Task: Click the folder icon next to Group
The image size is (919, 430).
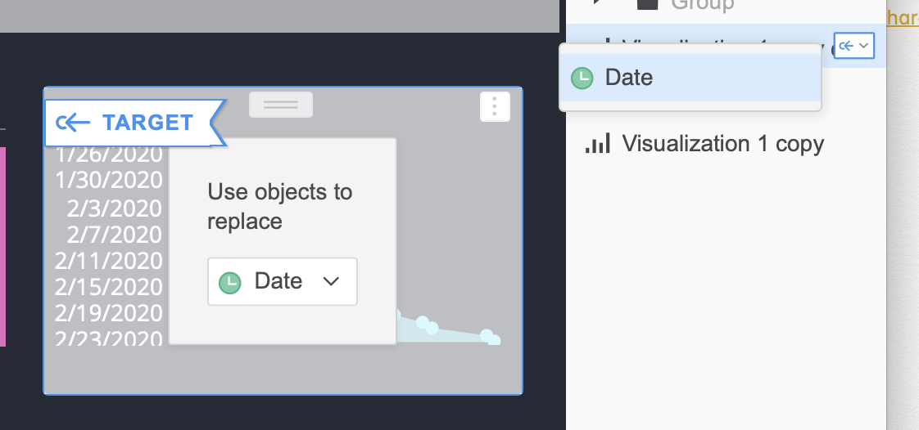Action: point(648,4)
